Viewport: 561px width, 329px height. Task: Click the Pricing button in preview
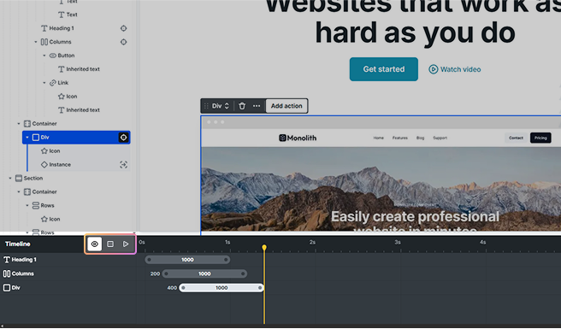(540, 138)
